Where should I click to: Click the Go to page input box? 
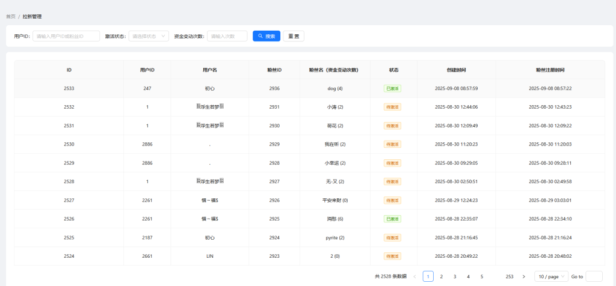coord(594,276)
